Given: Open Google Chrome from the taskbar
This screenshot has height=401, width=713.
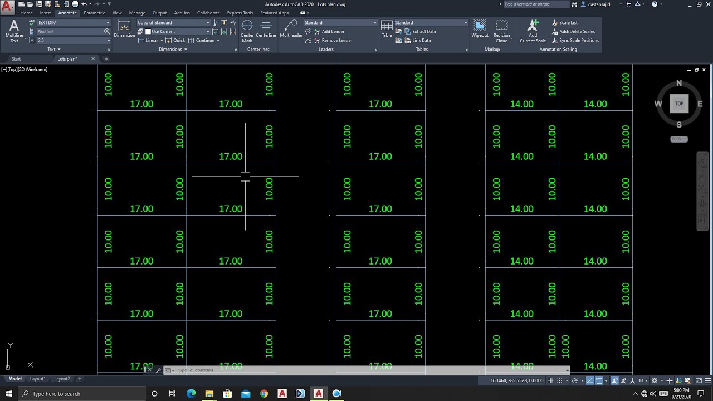Looking at the screenshot, I should (264, 394).
